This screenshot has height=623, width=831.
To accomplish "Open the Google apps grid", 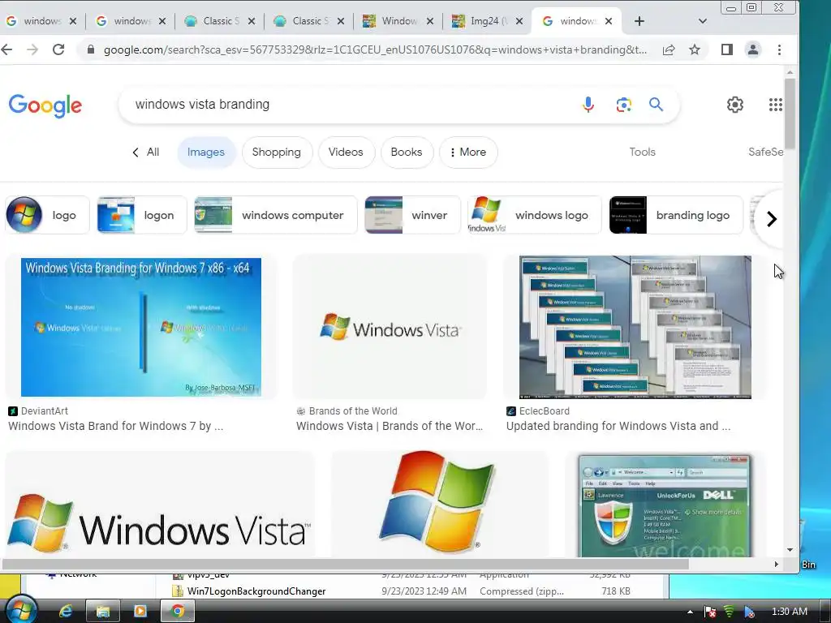I will click(775, 105).
